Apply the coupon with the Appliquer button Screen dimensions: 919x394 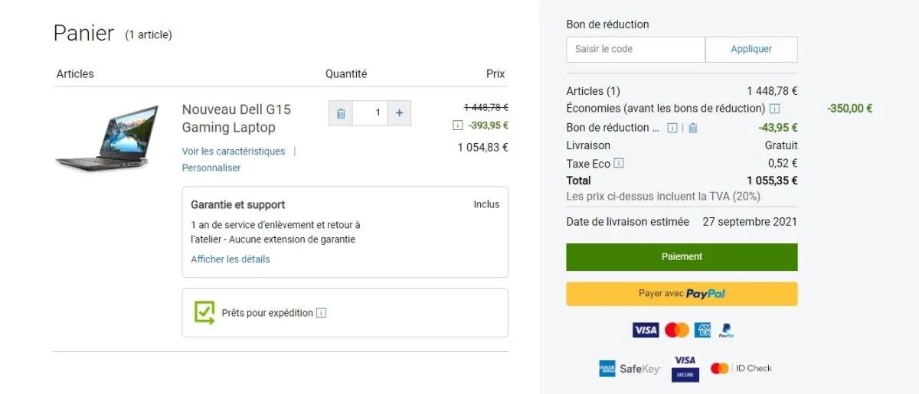pyautogui.click(x=751, y=49)
